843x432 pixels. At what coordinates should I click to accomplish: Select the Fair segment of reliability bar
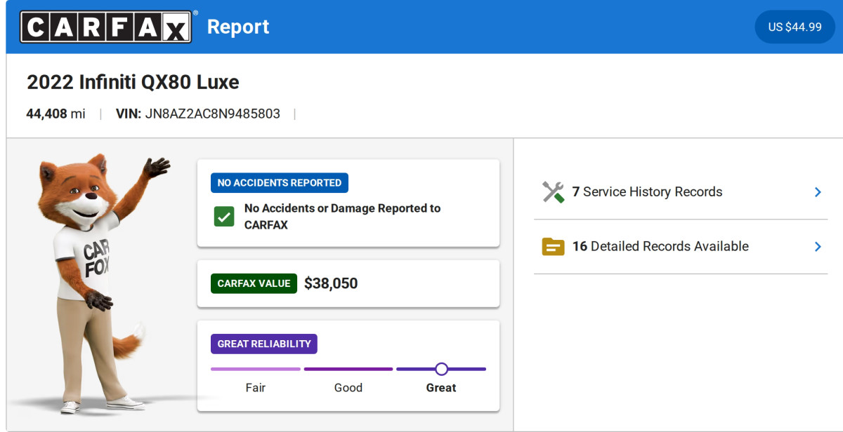pyautogui.click(x=256, y=369)
